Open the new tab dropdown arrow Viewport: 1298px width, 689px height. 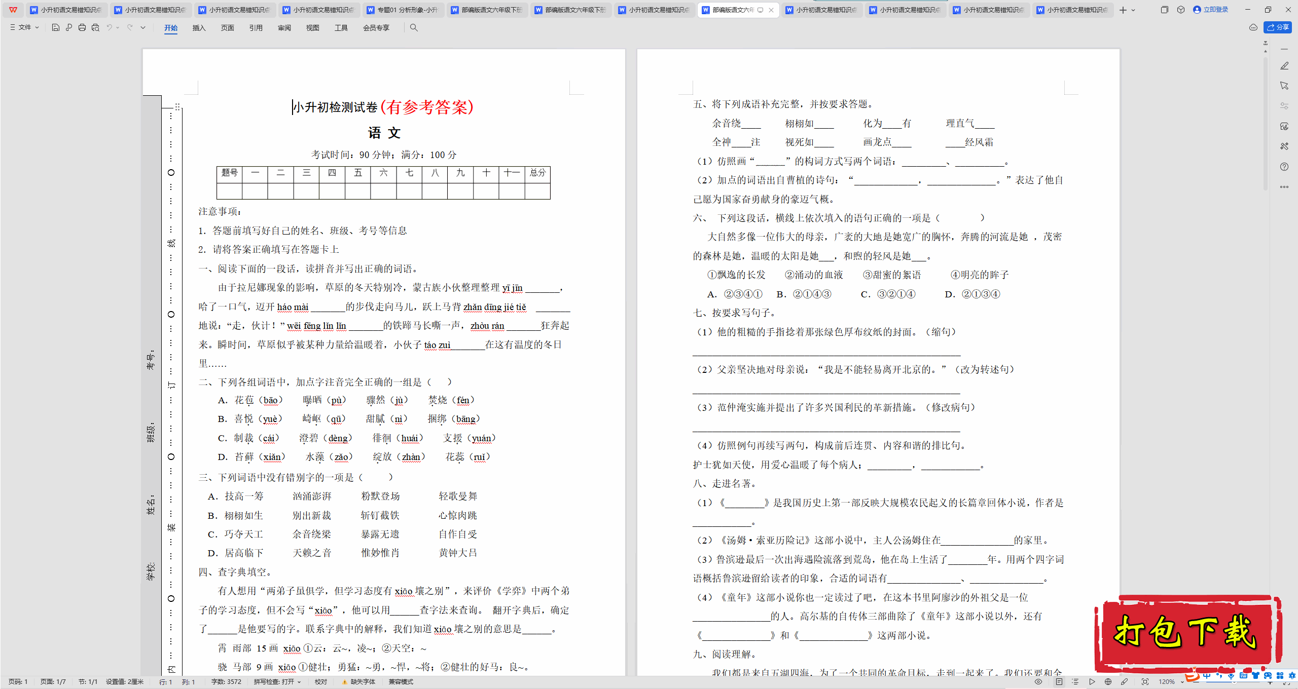tap(1133, 10)
